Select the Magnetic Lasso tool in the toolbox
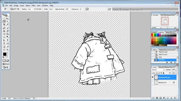The width and height of the screenshot is (181, 101). (x=4, y=22)
